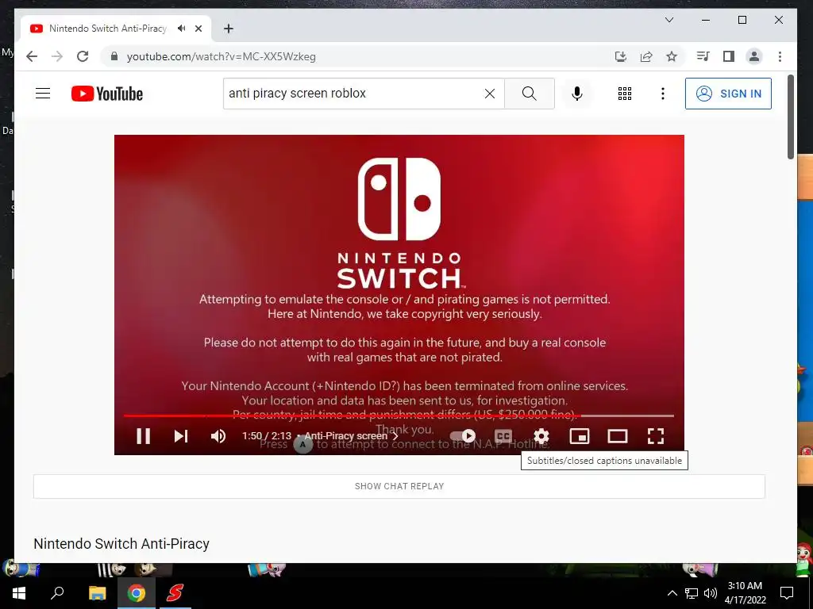Open the video settings gear

click(541, 436)
